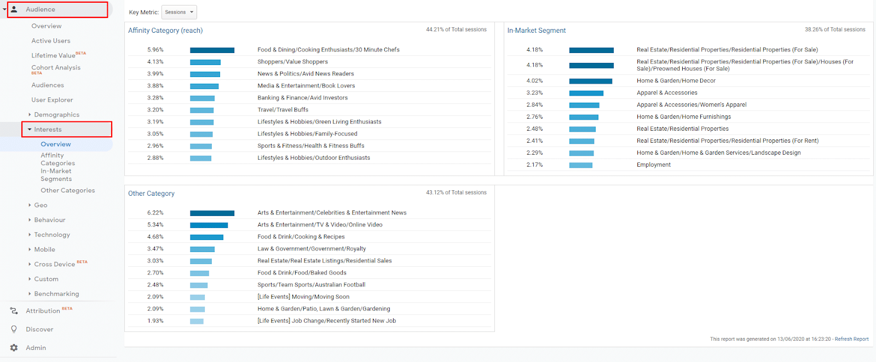Click the Attribution icon in sidebar

point(14,311)
